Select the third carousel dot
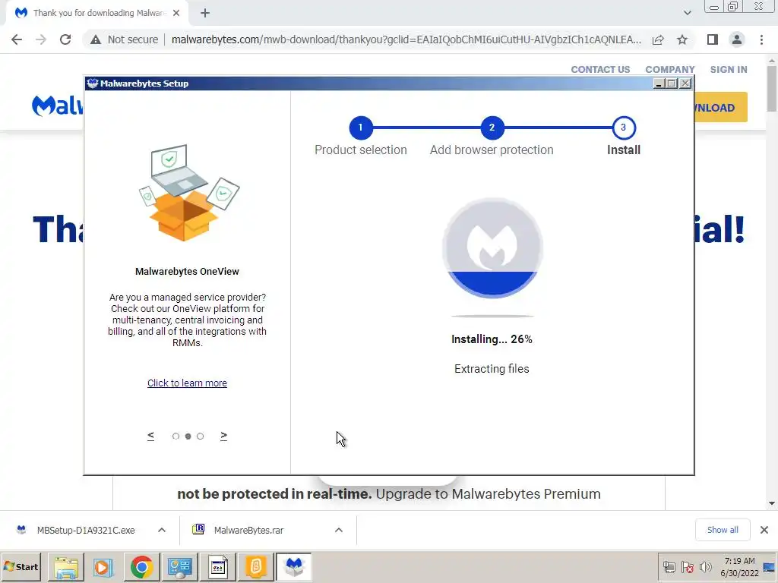This screenshot has width=778, height=583. pyautogui.click(x=200, y=436)
